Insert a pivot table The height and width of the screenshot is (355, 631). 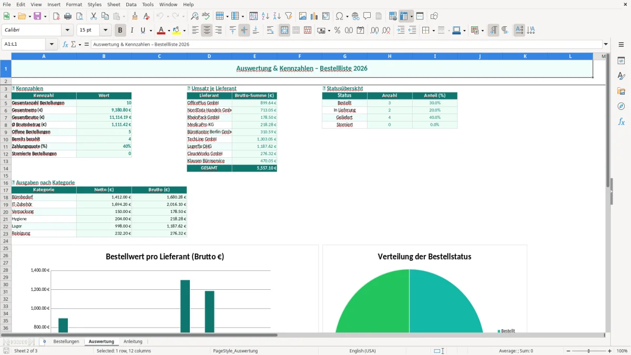coord(326,16)
